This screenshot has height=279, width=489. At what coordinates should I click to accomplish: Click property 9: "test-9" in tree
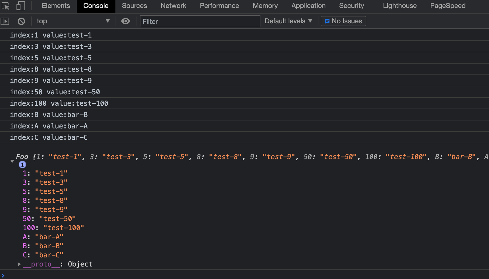point(45,210)
